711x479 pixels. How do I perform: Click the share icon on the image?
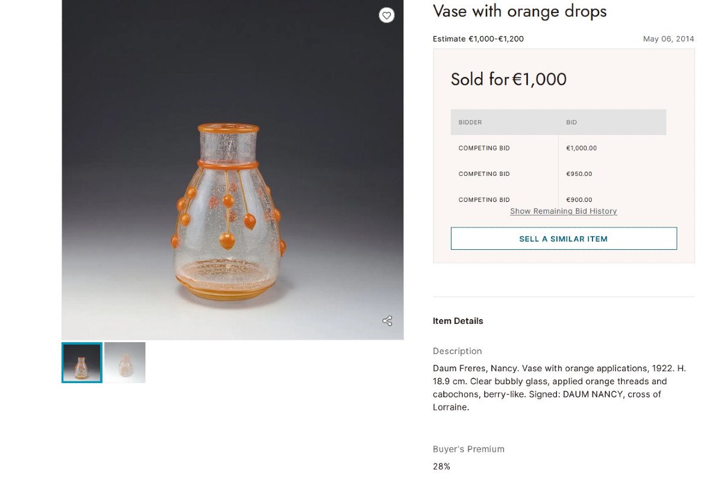(x=387, y=321)
